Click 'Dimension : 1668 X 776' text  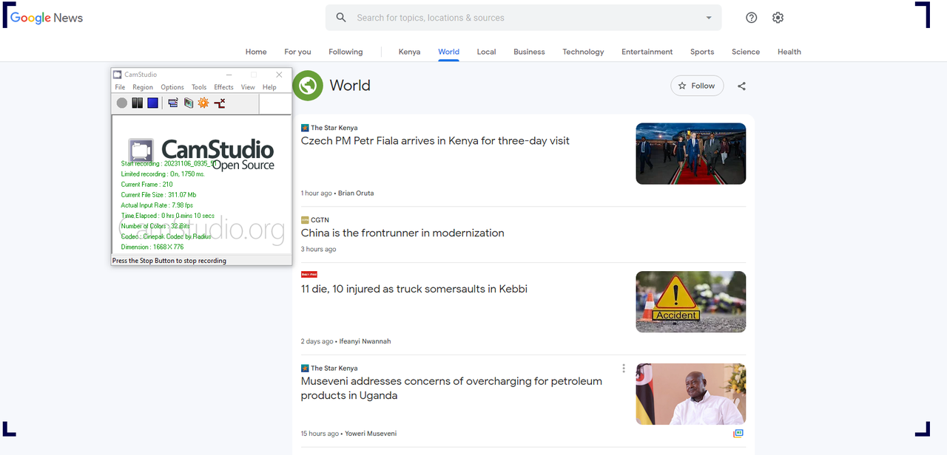(152, 247)
